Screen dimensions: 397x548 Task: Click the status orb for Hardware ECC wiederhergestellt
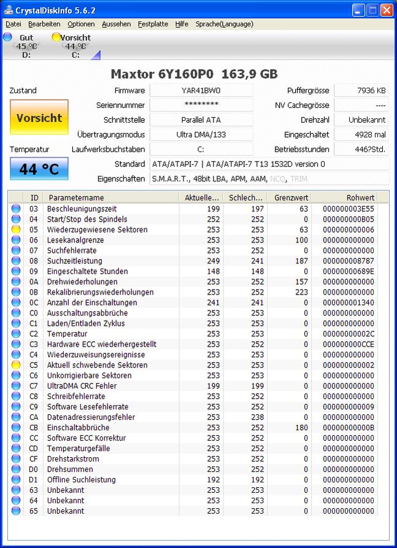[x=16, y=344]
